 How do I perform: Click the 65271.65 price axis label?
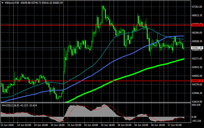click(197, 59)
